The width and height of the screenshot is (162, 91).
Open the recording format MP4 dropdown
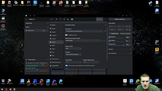73,49
